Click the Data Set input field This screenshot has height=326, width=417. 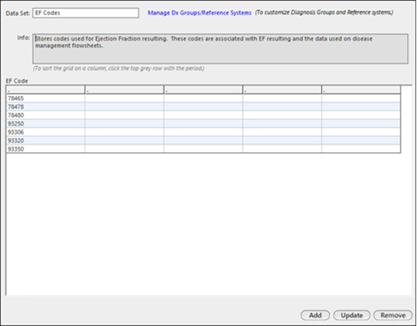click(x=86, y=13)
